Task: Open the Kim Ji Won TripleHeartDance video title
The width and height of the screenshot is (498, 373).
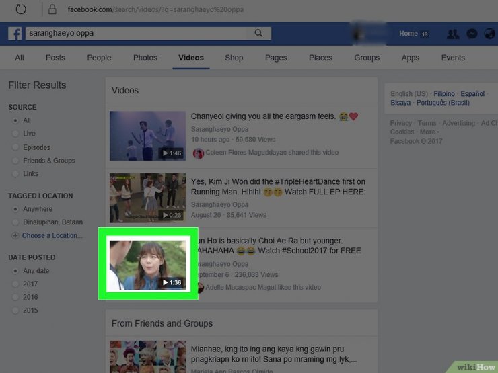Action: (x=278, y=187)
